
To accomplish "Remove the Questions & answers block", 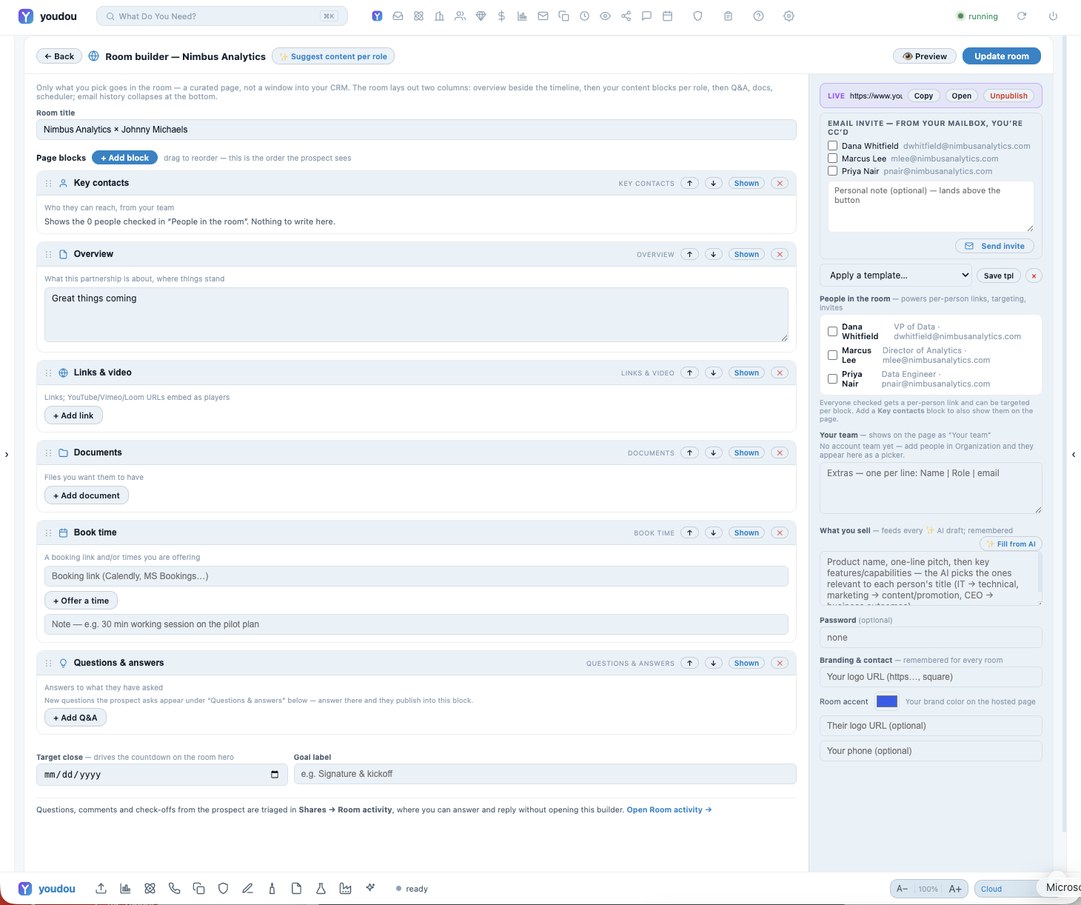I will tap(780, 663).
